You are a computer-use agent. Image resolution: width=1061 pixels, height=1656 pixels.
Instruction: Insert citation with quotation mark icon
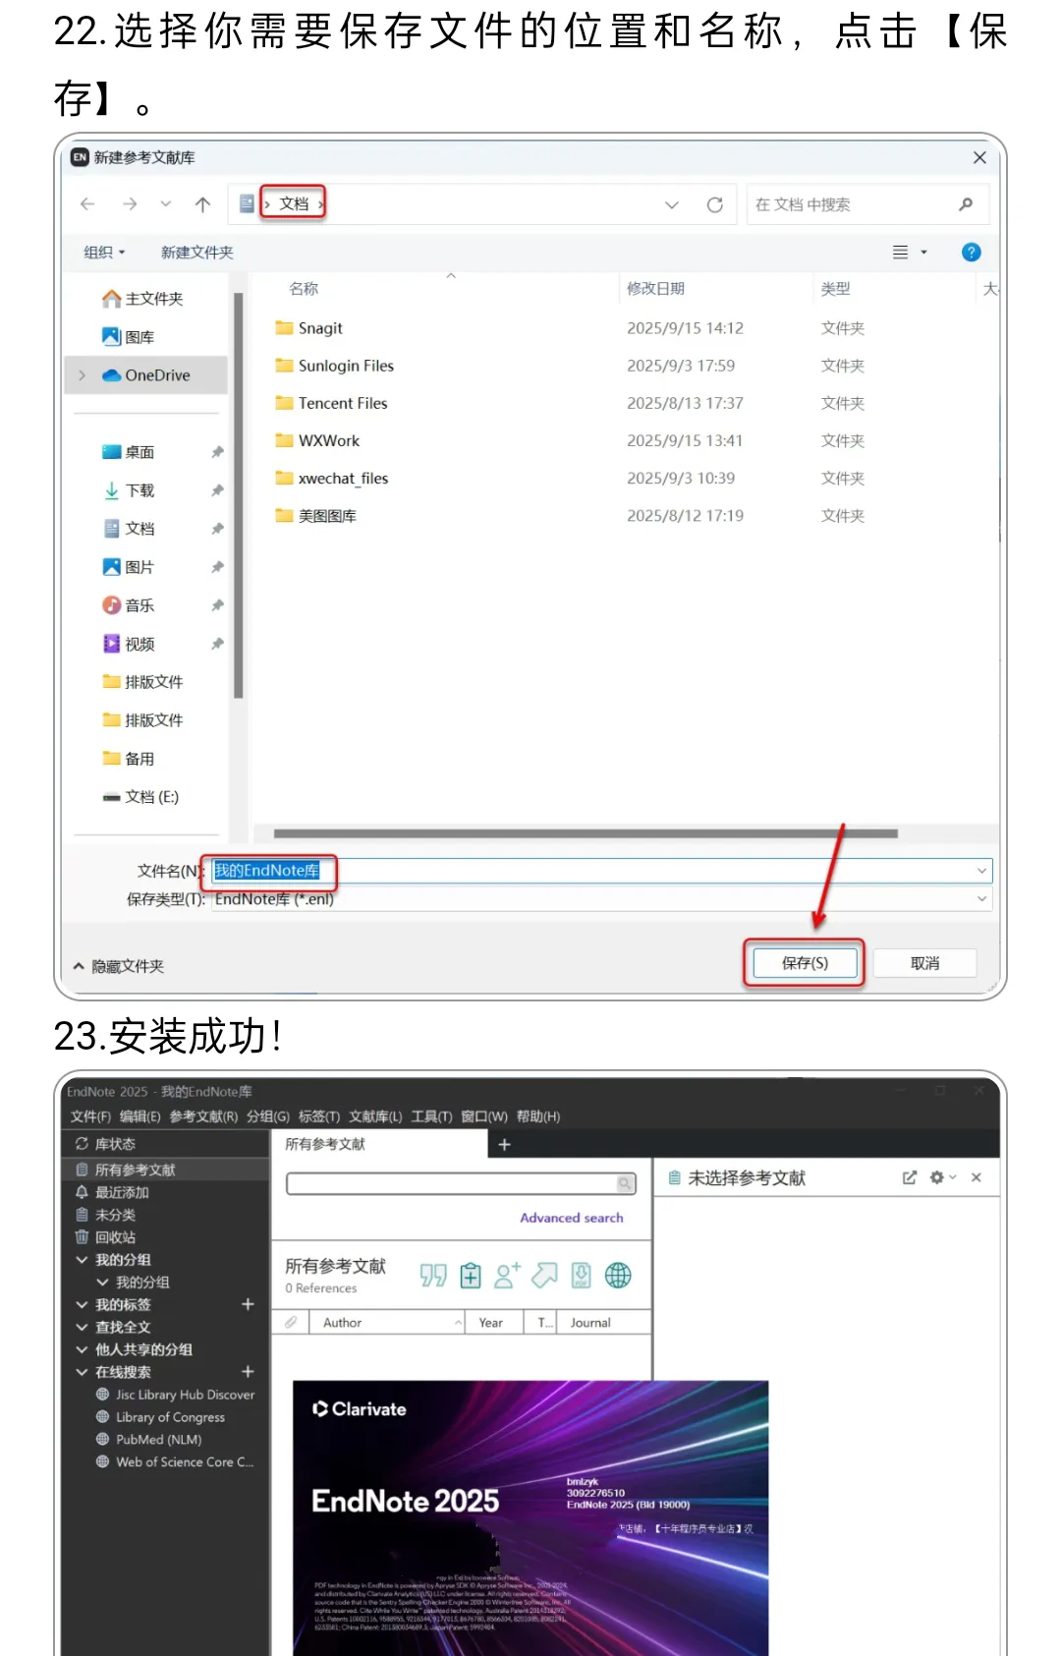pos(433,1276)
